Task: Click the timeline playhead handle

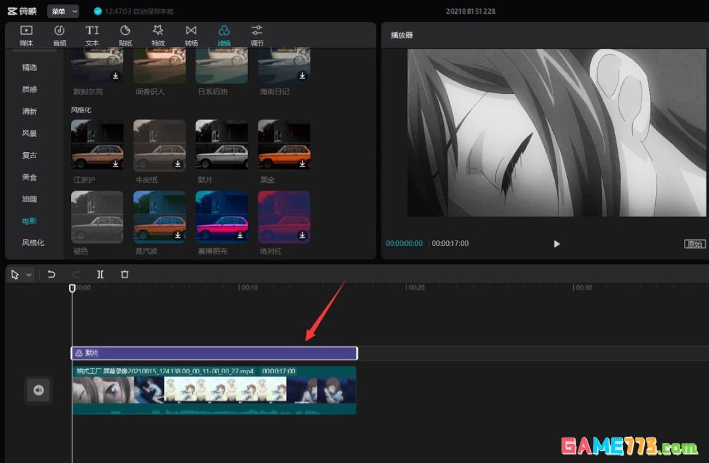Action: pyautogui.click(x=72, y=288)
